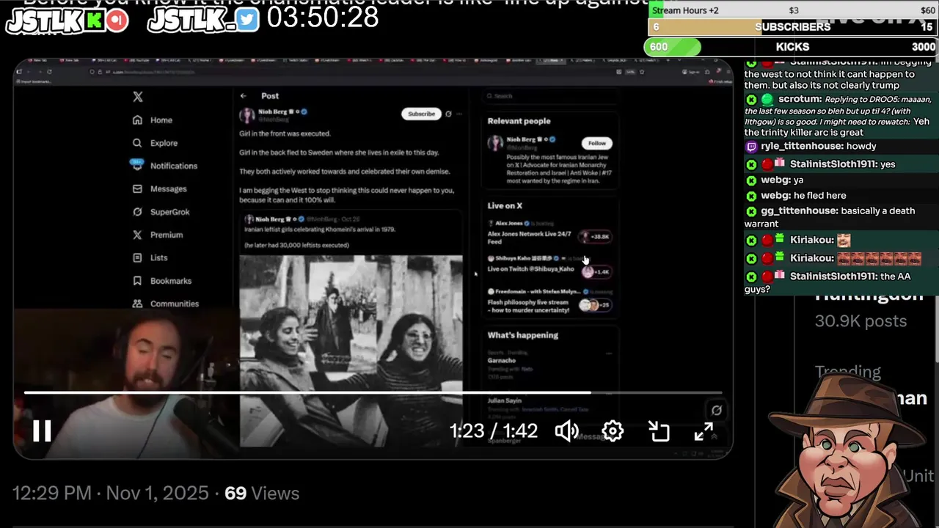This screenshot has width=939, height=528.
Task: Click the green KICKS progress bar
Action: [672, 47]
